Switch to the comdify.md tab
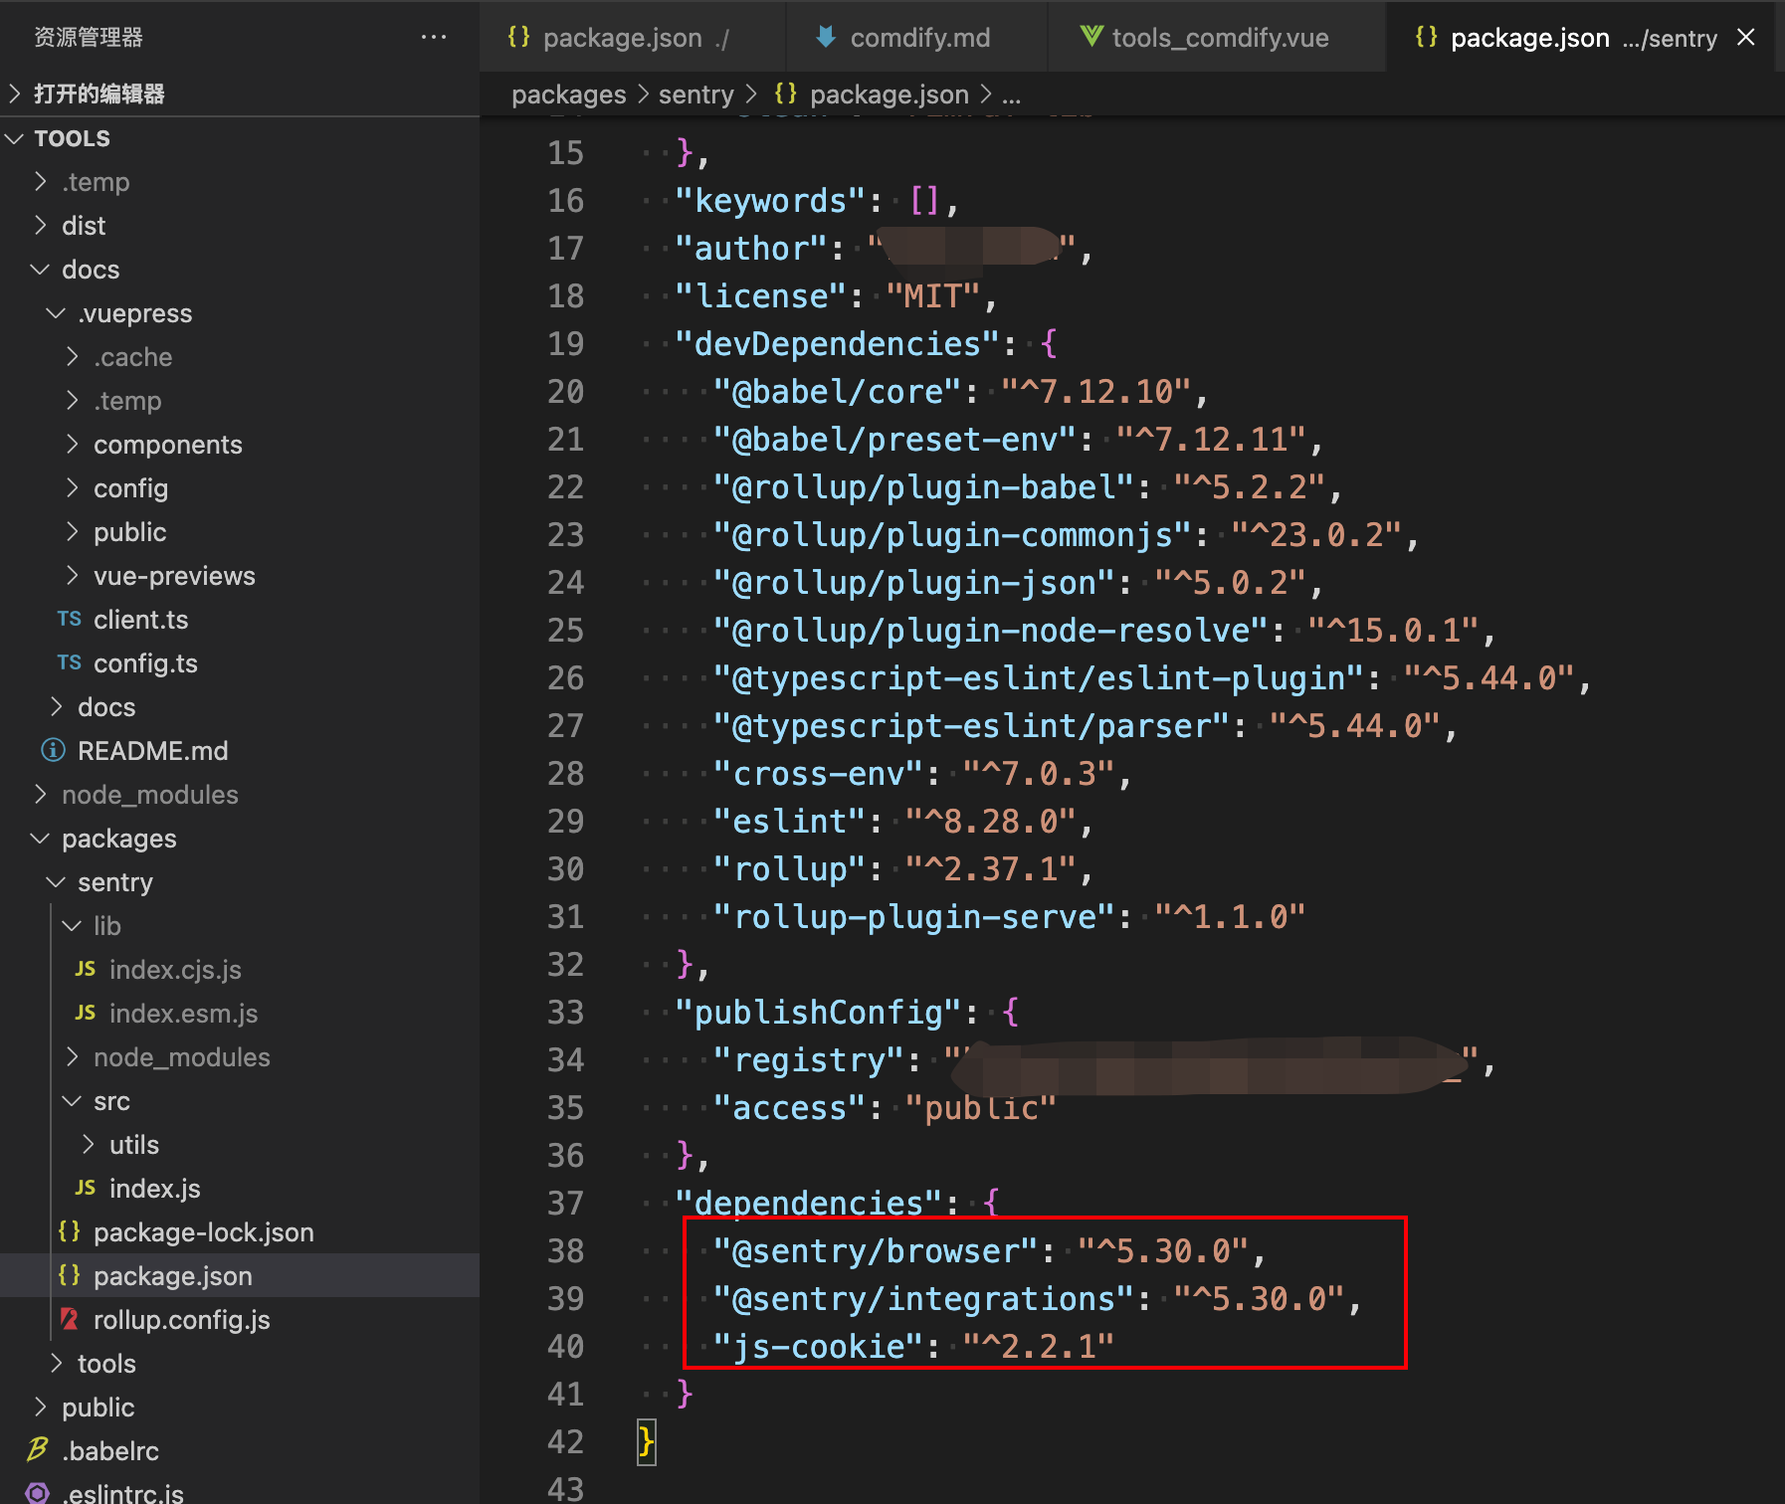The image size is (1785, 1504). pyautogui.click(x=918, y=38)
